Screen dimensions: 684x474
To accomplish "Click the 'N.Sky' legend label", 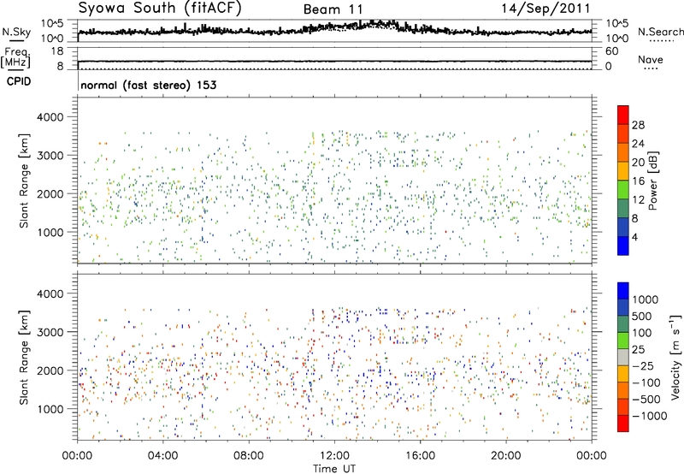I will (16, 32).
